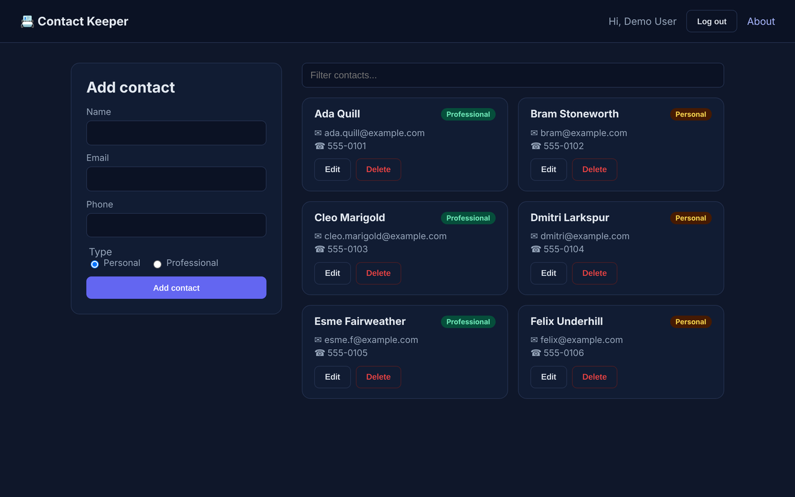The width and height of the screenshot is (795, 497).
Task: Focus the Email input field
Action: pos(176,179)
